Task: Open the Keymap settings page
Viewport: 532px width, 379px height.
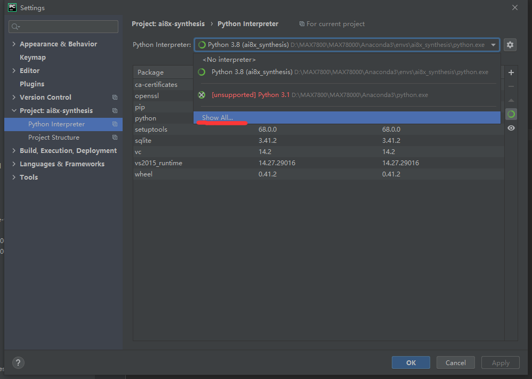Action: tap(33, 58)
